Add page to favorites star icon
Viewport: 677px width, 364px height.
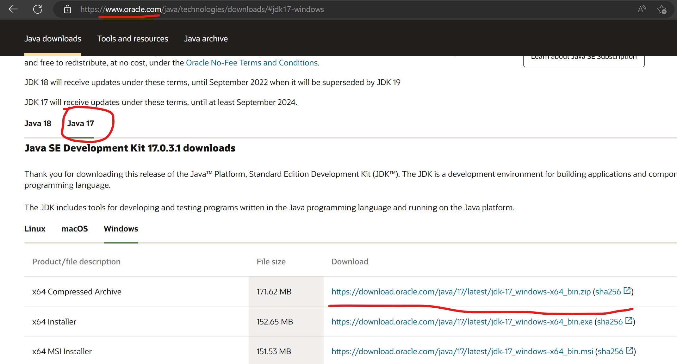661,9
